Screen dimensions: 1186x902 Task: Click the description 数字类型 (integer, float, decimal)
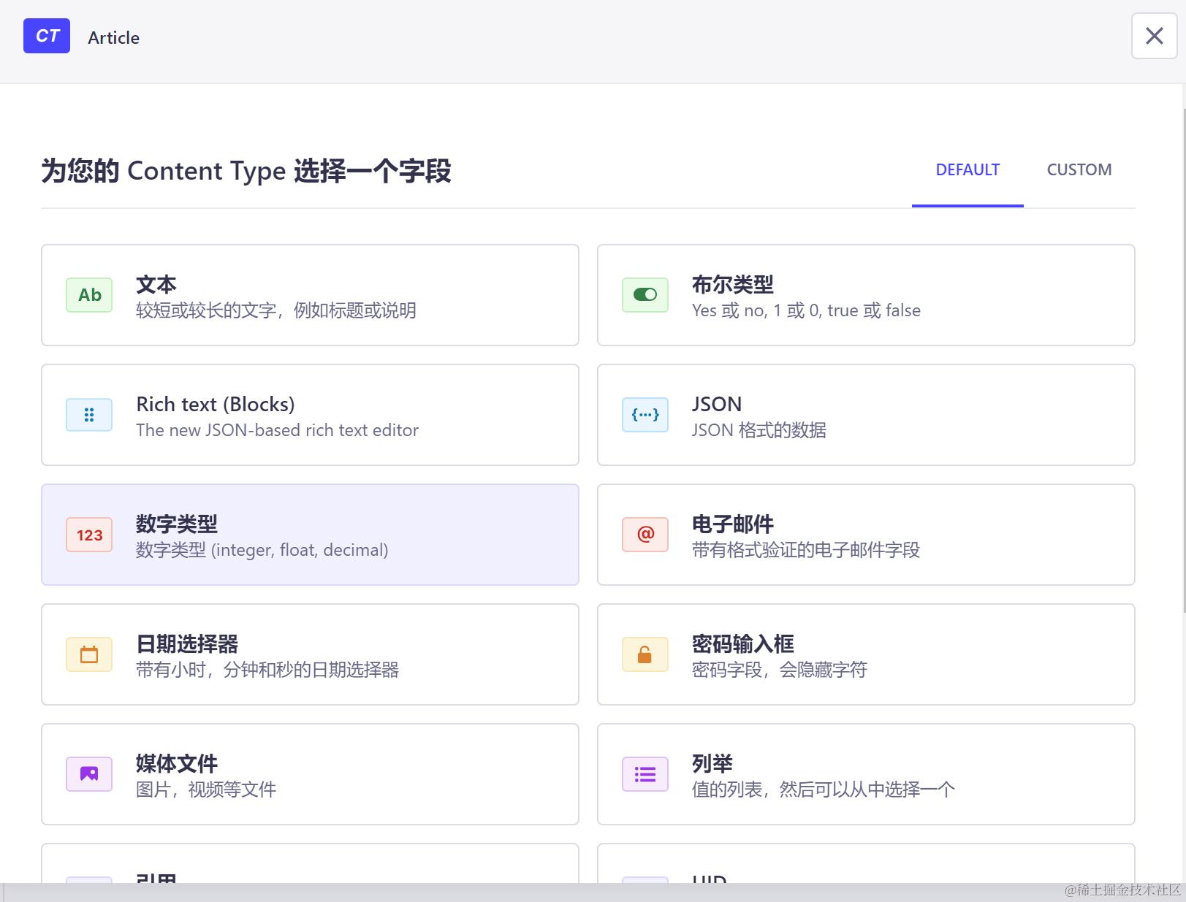point(262,550)
